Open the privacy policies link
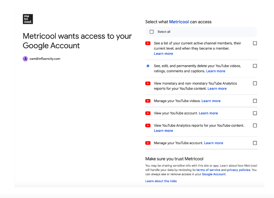 [x=239, y=170]
